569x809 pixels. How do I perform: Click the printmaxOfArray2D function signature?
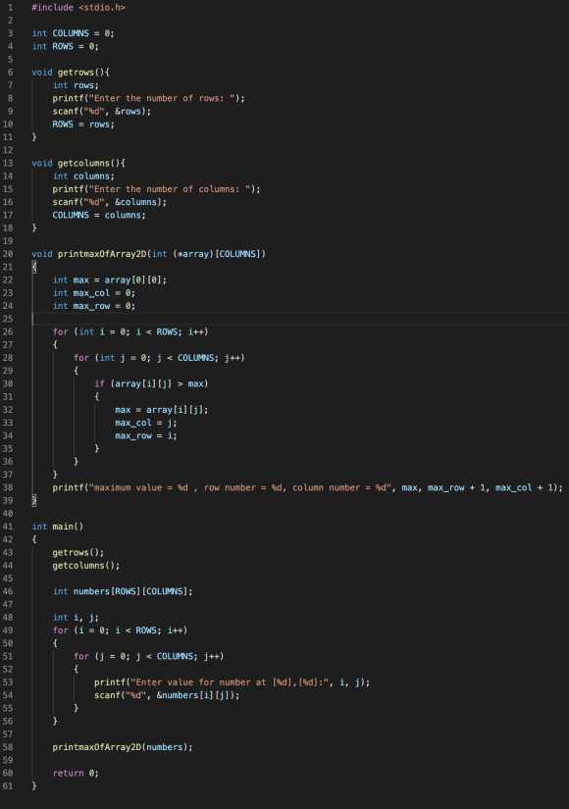pyautogui.click(x=149, y=254)
